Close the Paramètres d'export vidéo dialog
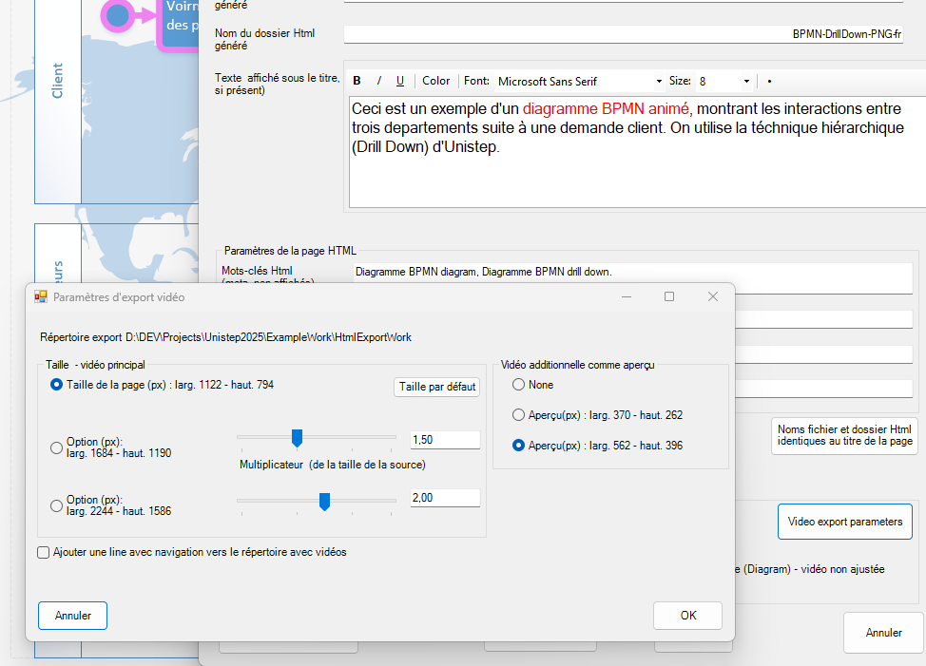Image resolution: width=926 pixels, height=666 pixels. click(x=713, y=297)
